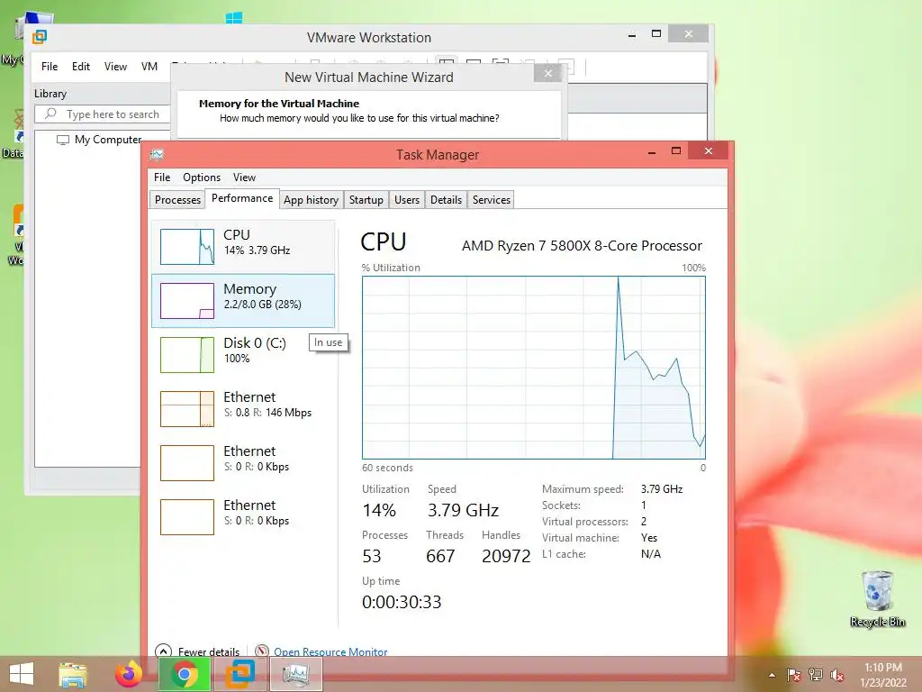
Task: Open the Windows Start button
Action: 22,674
